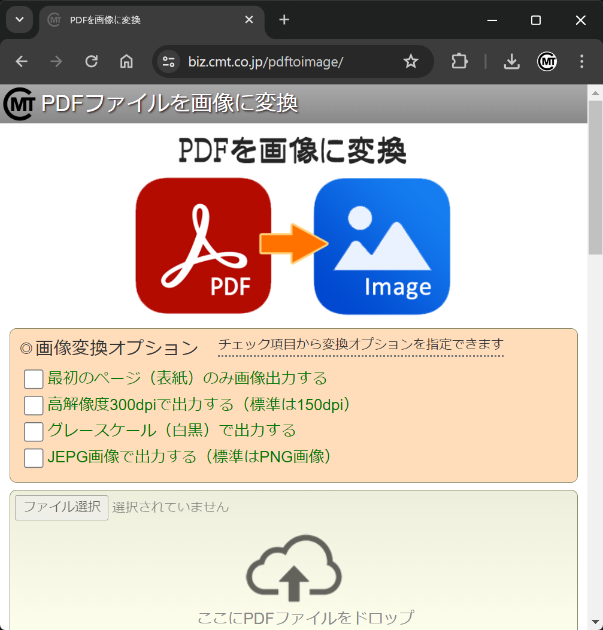Click チェック項目から変換オプションを指定できます text

click(360, 344)
